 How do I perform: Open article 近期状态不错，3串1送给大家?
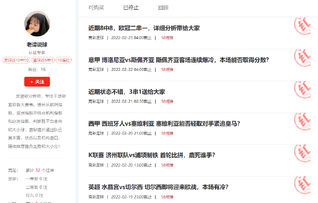127,91
